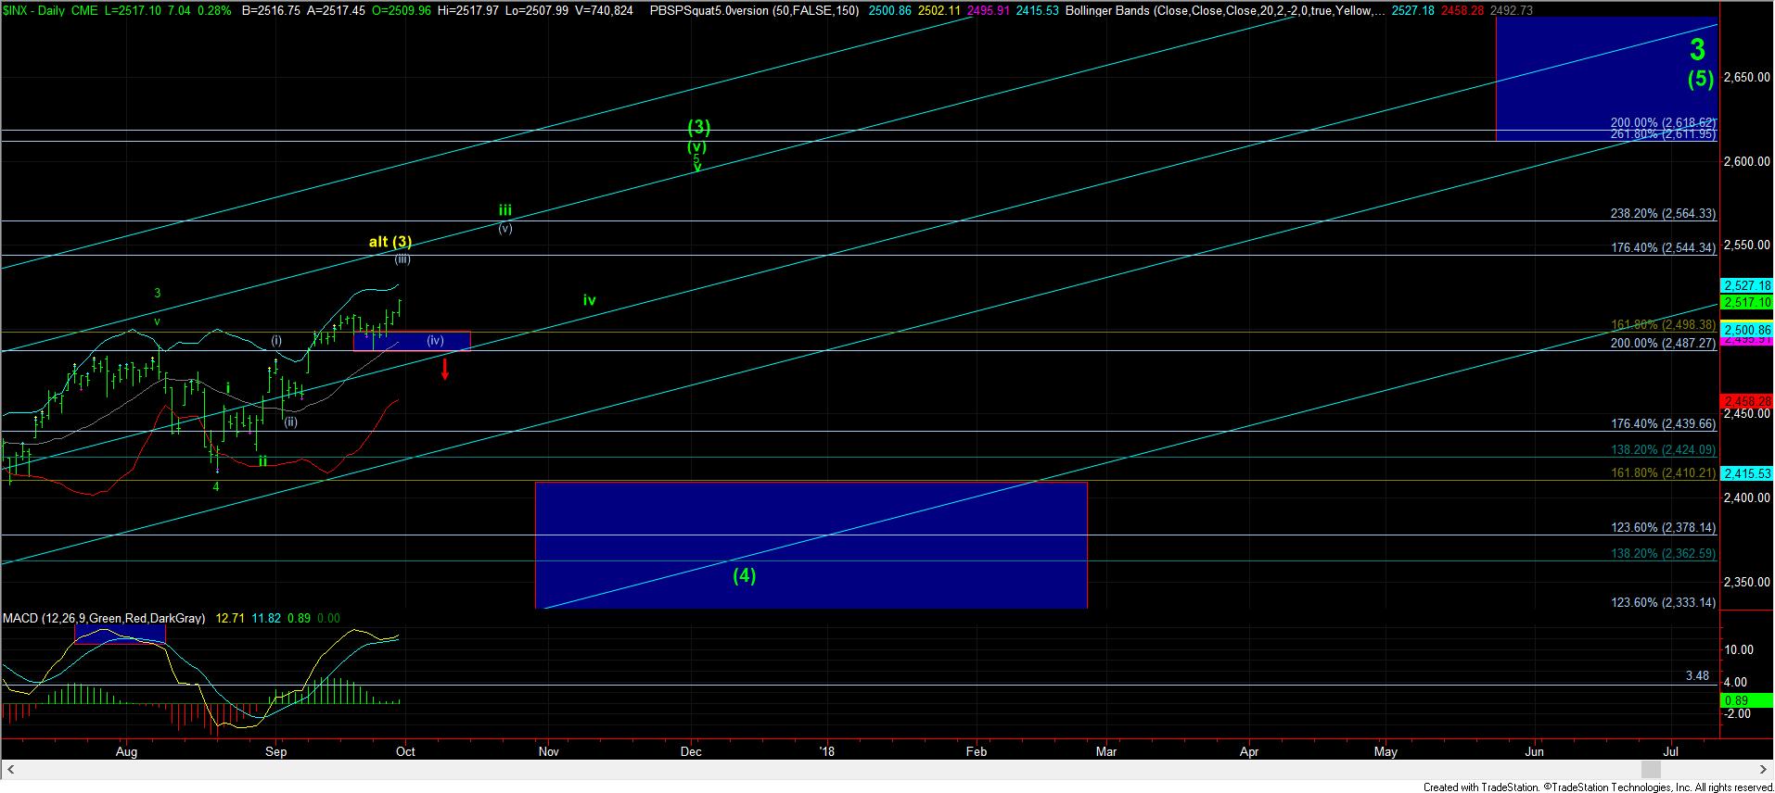The image size is (1775, 793).
Task: Click the 2,517.10 last price tag
Action: [1747, 302]
